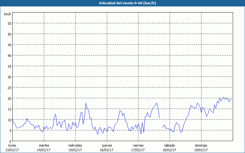Image resolution: width=245 pixels, height=153 pixels.
Task: Click the 0 value on the y-axis
Action: (x=10, y=141)
